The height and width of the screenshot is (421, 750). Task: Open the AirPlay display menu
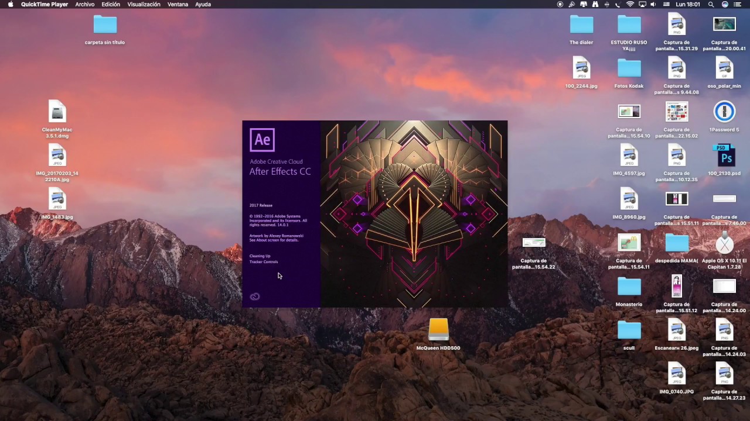[x=642, y=4]
